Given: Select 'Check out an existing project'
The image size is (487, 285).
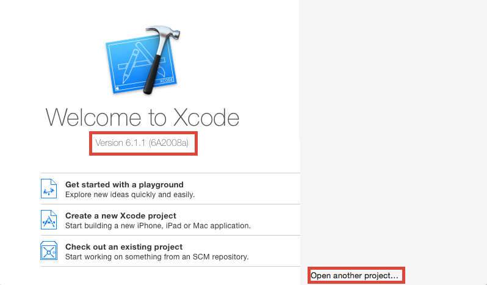Looking at the screenshot, I should pos(123,247).
